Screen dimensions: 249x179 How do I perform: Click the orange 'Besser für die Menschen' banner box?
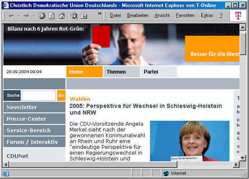click(x=212, y=49)
